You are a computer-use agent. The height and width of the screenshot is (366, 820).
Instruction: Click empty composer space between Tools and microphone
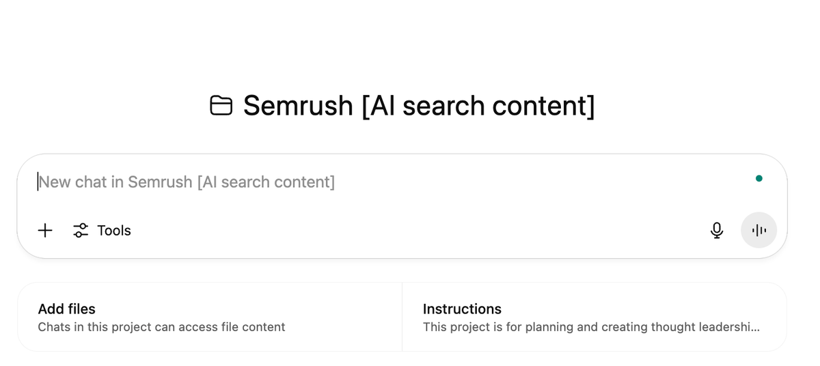pyautogui.click(x=410, y=231)
